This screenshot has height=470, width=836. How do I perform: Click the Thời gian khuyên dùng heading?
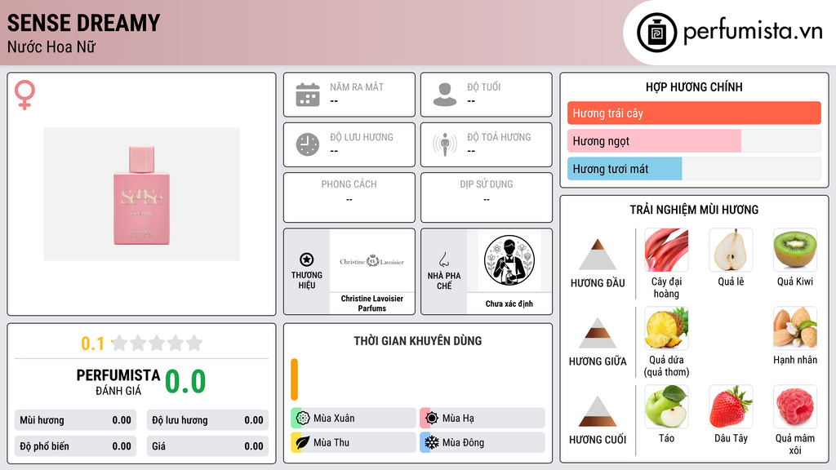pyautogui.click(x=418, y=340)
